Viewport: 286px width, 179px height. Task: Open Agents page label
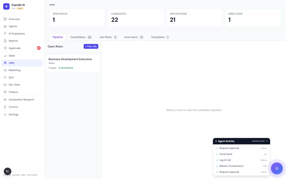click(13, 26)
